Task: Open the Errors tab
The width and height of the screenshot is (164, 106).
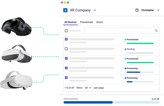Action: coord(100,22)
